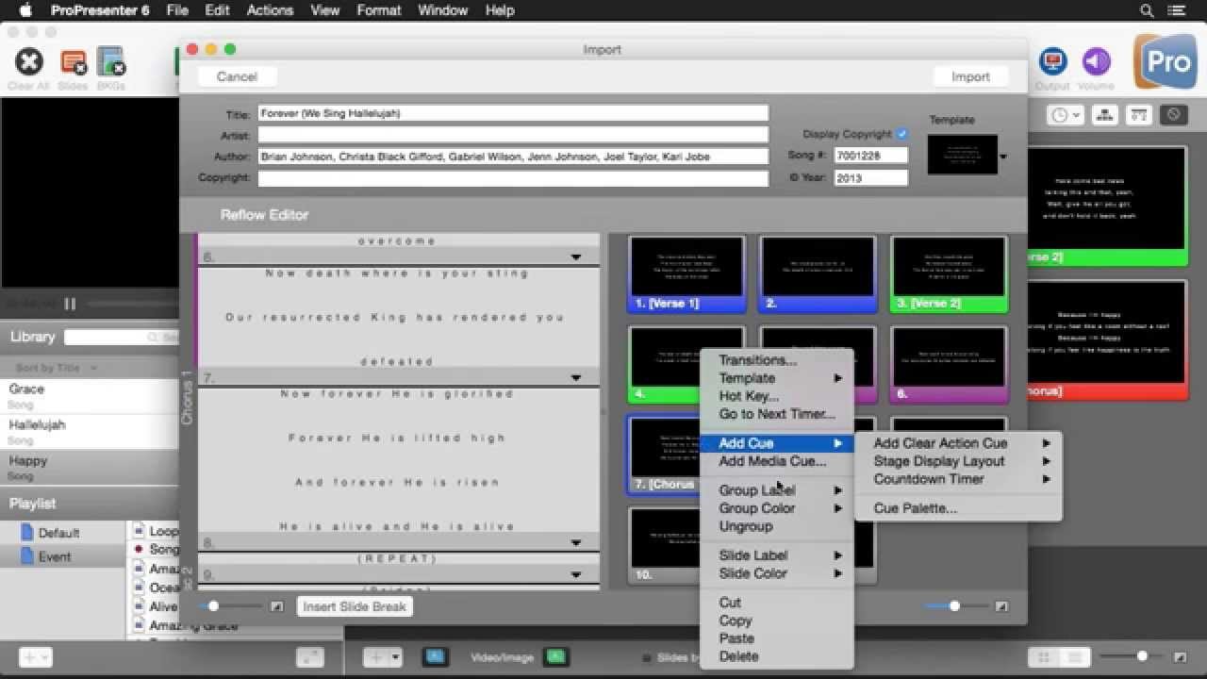Select slide thumbnail 1. [Verse 1]
This screenshot has height=679, width=1207.
pos(686,274)
